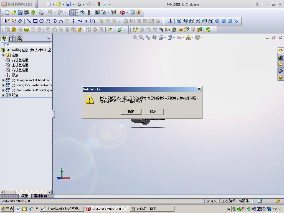Viewport: 284px width, 213px height.
Task: Select the Centerline sketch tool
Action: [73, 21]
